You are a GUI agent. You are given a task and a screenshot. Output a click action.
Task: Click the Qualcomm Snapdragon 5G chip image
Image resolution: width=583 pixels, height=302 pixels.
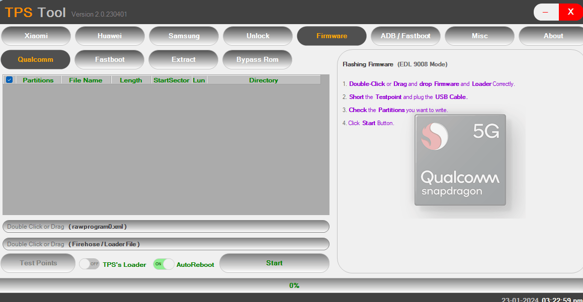[460, 160]
